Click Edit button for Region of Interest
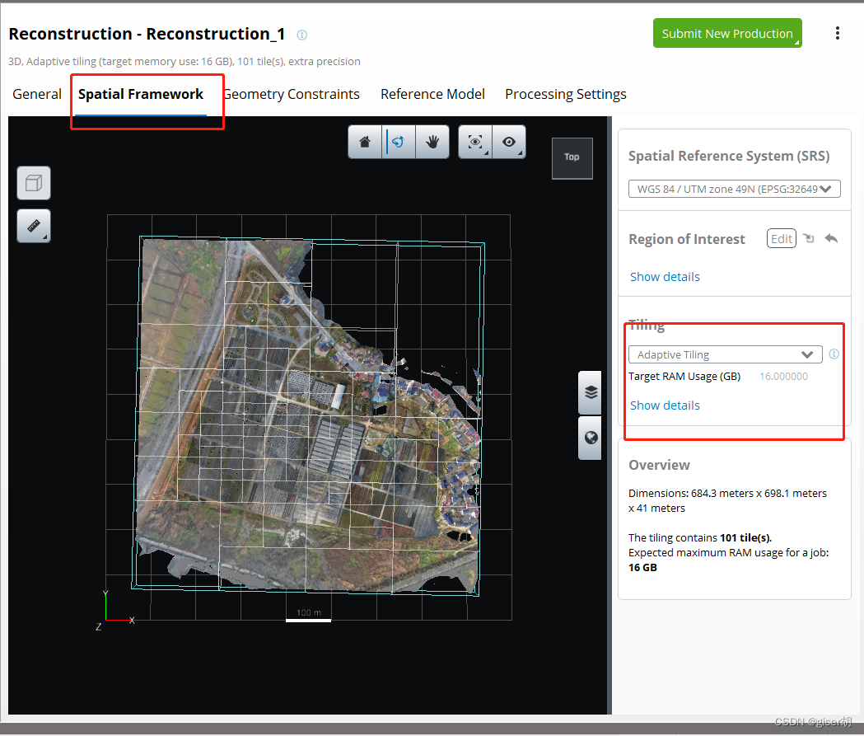 [782, 239]
